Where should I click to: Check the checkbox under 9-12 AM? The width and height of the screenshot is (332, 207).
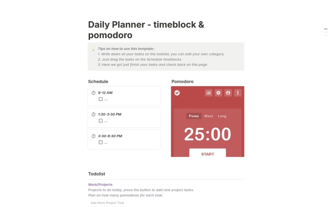[101, 99]
